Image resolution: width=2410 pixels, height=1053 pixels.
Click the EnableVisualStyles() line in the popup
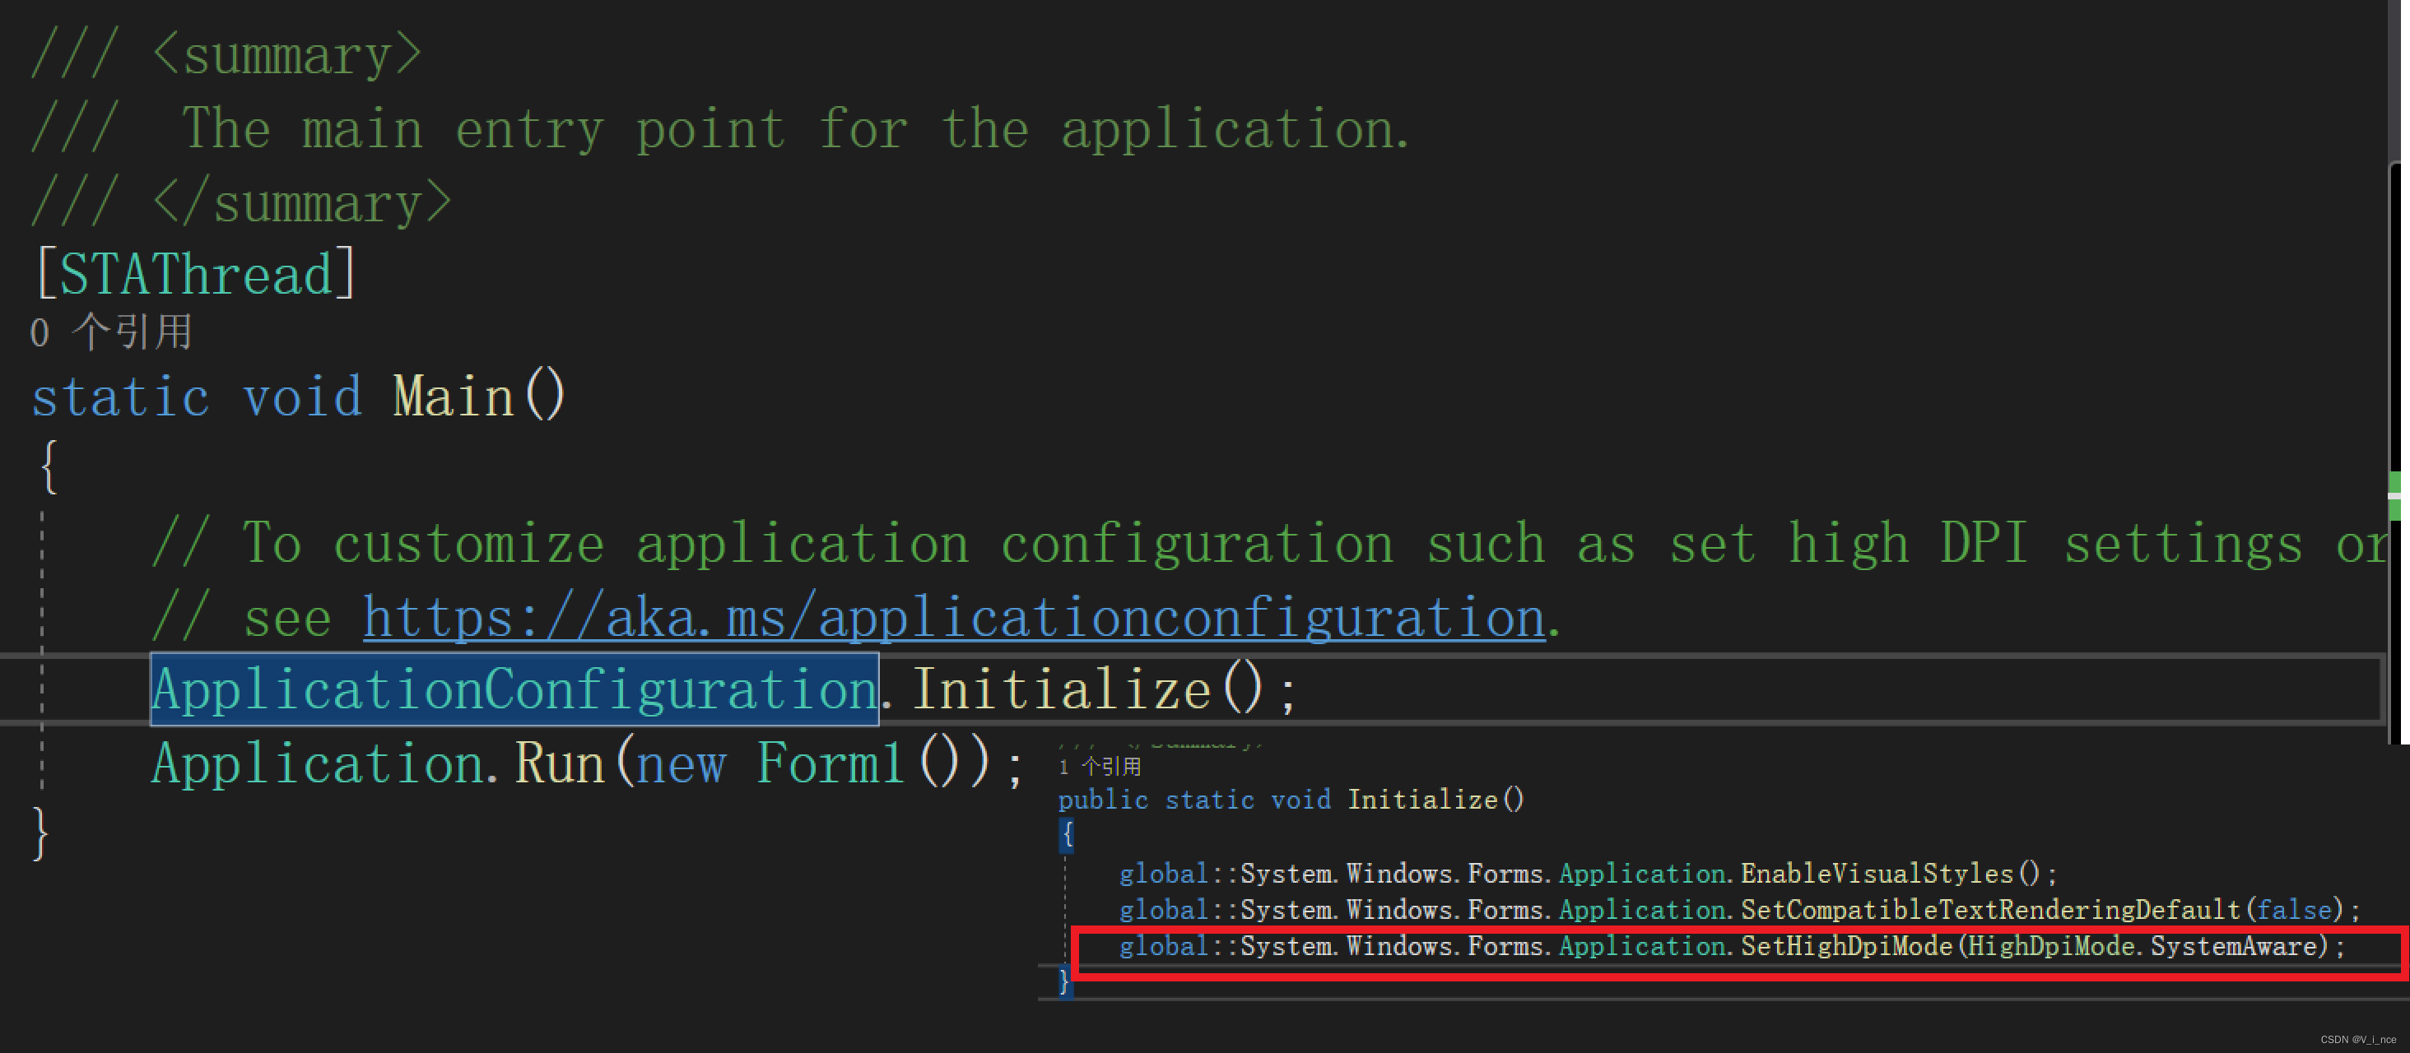[x=1588, y=874]
